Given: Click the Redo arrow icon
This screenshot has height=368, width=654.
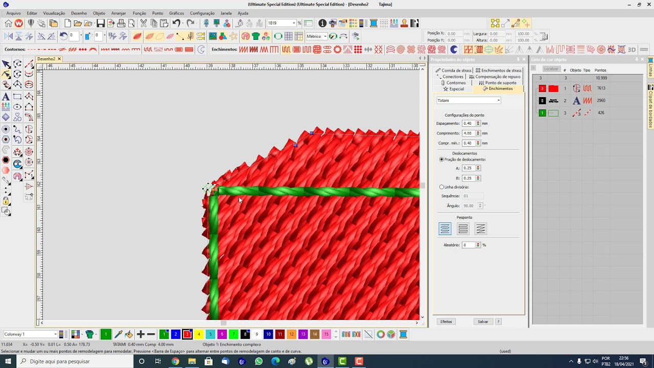Looking at the screenshot, I should tap(190, 23).
